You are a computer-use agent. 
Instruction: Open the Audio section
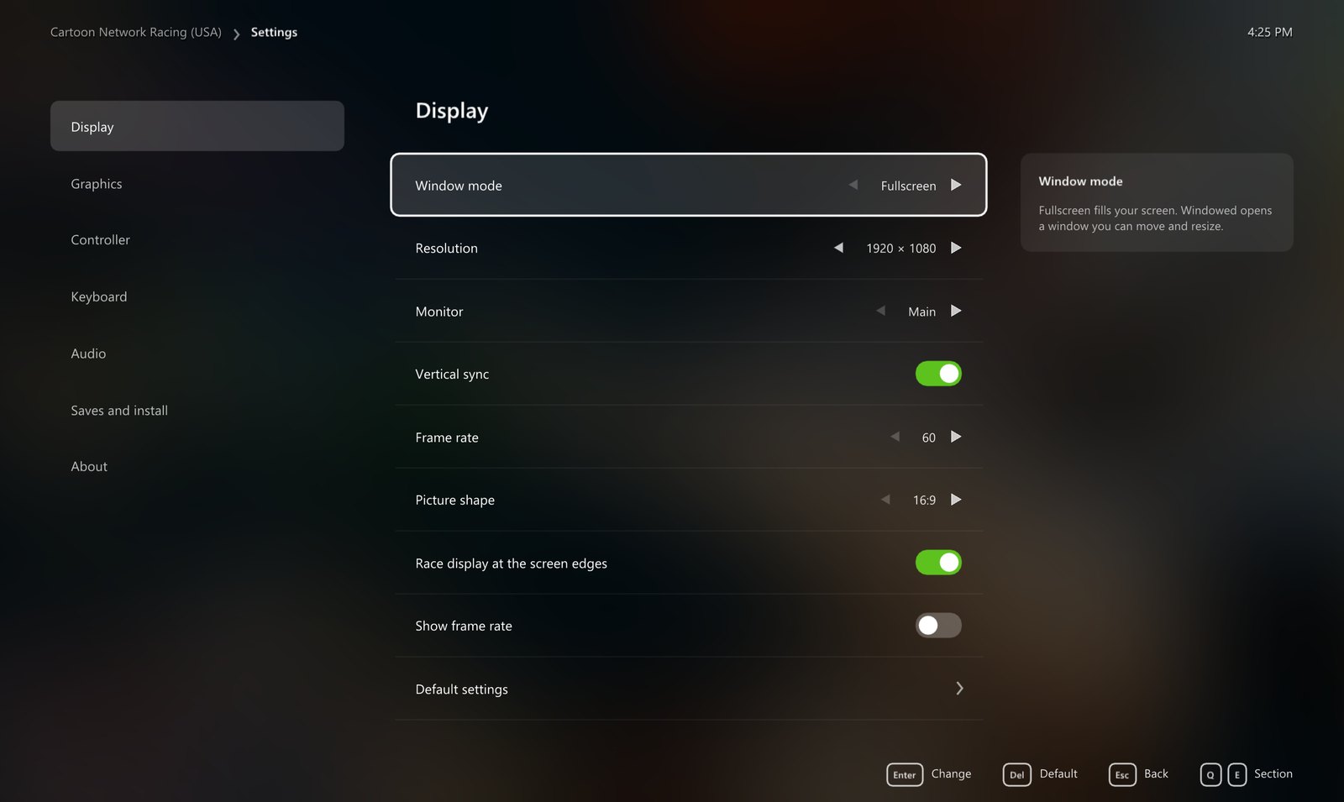(88, 354)
